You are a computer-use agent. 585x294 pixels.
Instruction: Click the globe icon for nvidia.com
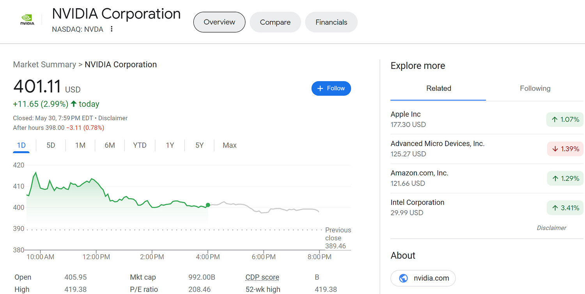tap(404, 278)
